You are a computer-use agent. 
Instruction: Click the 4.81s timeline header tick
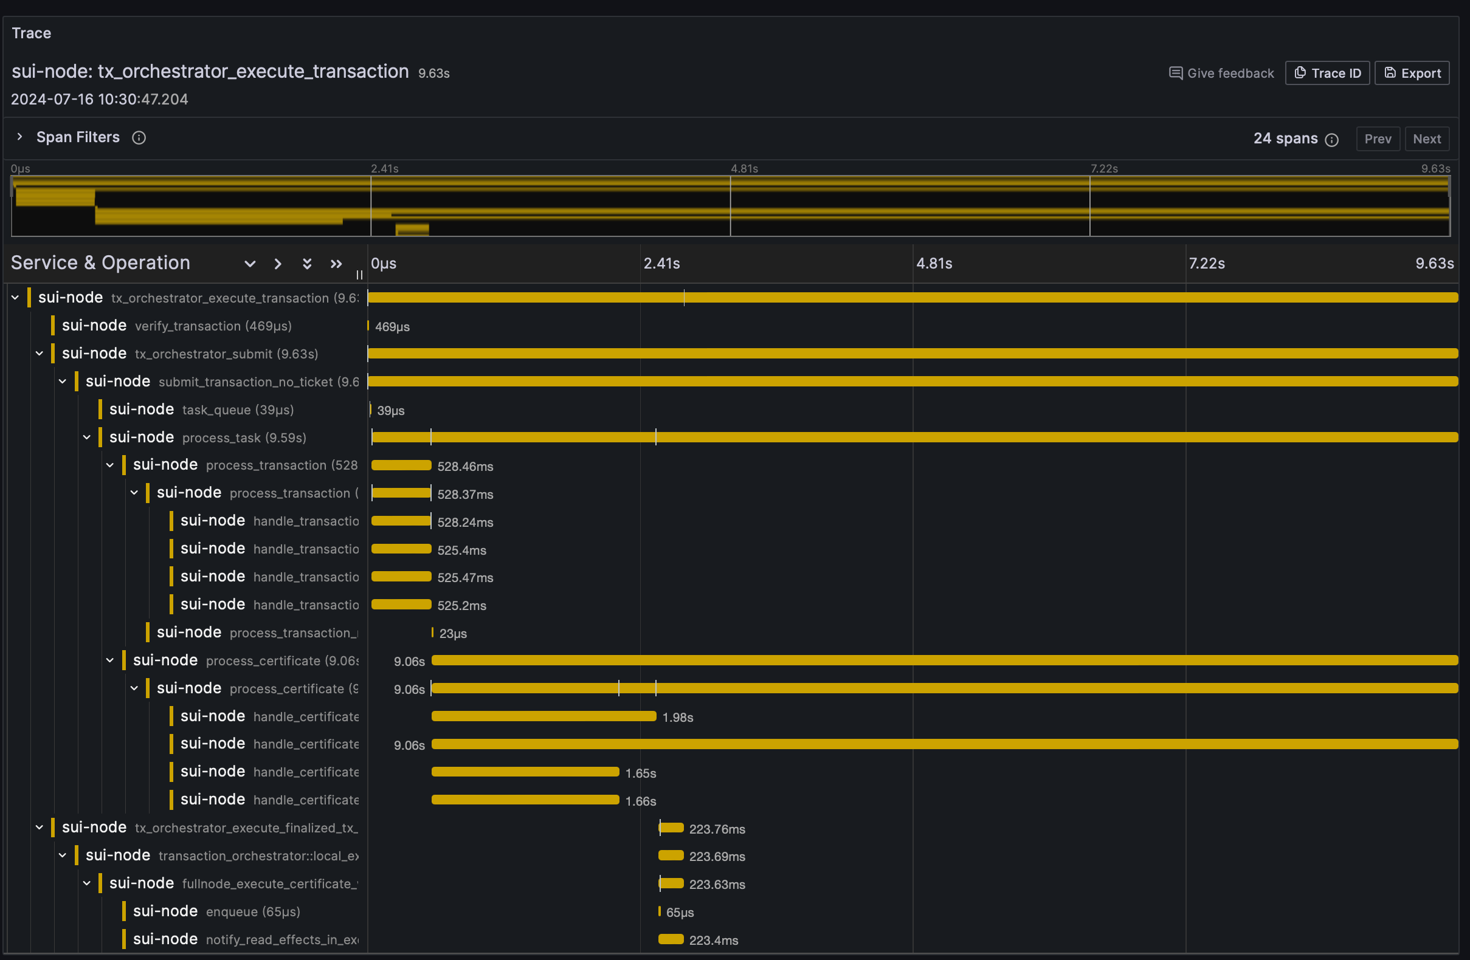(934, 264)
